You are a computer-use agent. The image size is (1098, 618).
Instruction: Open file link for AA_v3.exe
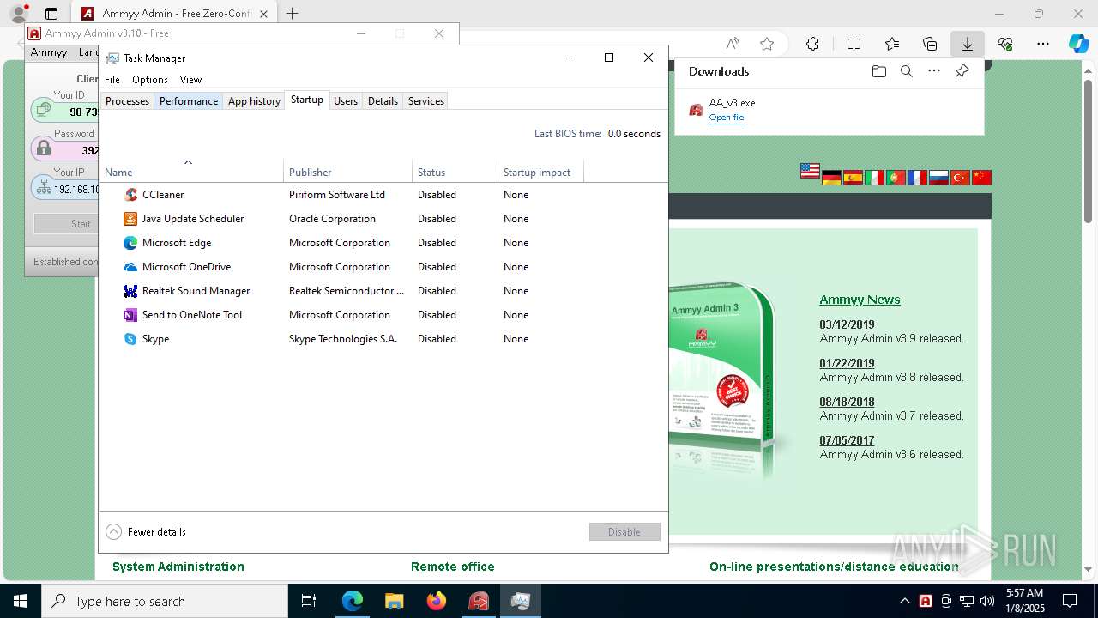click(x=727, y=118)
